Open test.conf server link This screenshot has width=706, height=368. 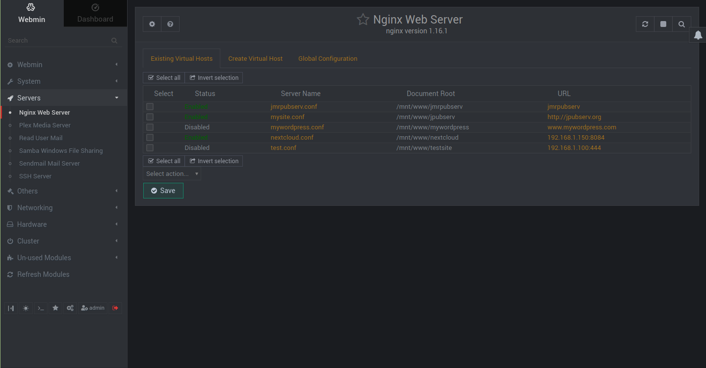pyautogui.click(x=284, y=147)
